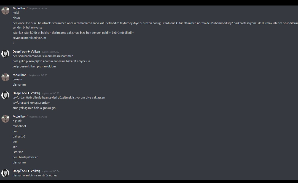Click the message 'cevabını merak ediyorum'
Viewport: 298px width, 183px height.
tap(29, 38)
